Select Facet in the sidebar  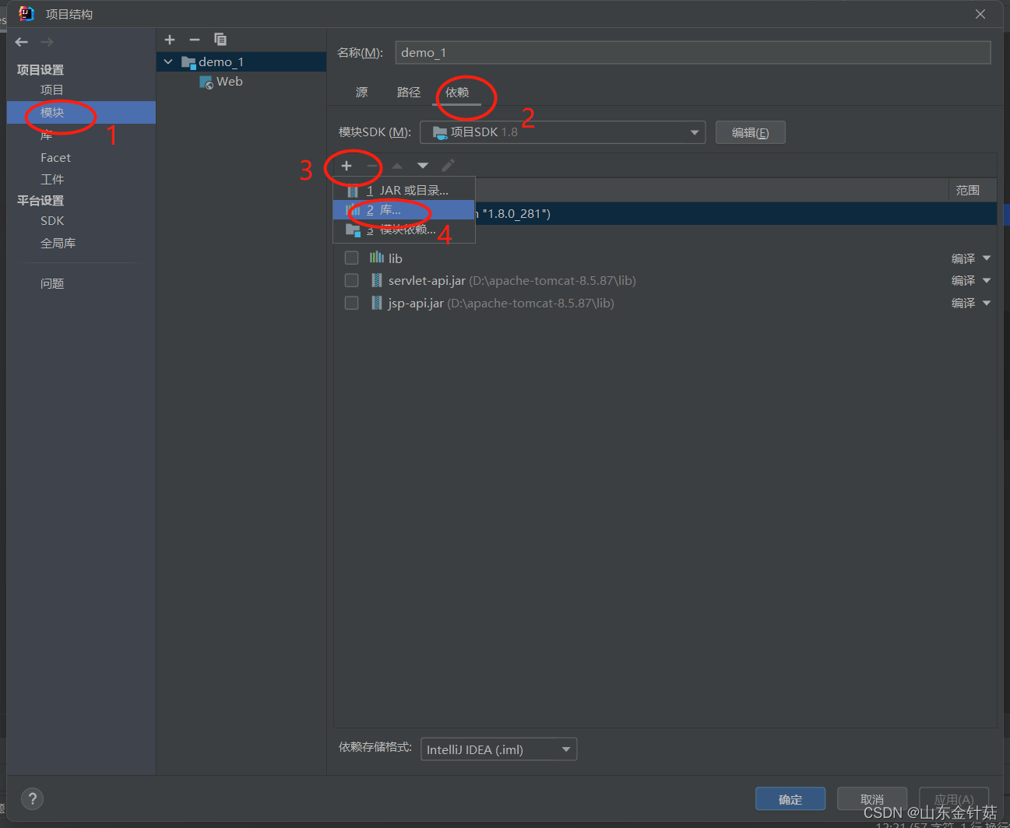55,158
